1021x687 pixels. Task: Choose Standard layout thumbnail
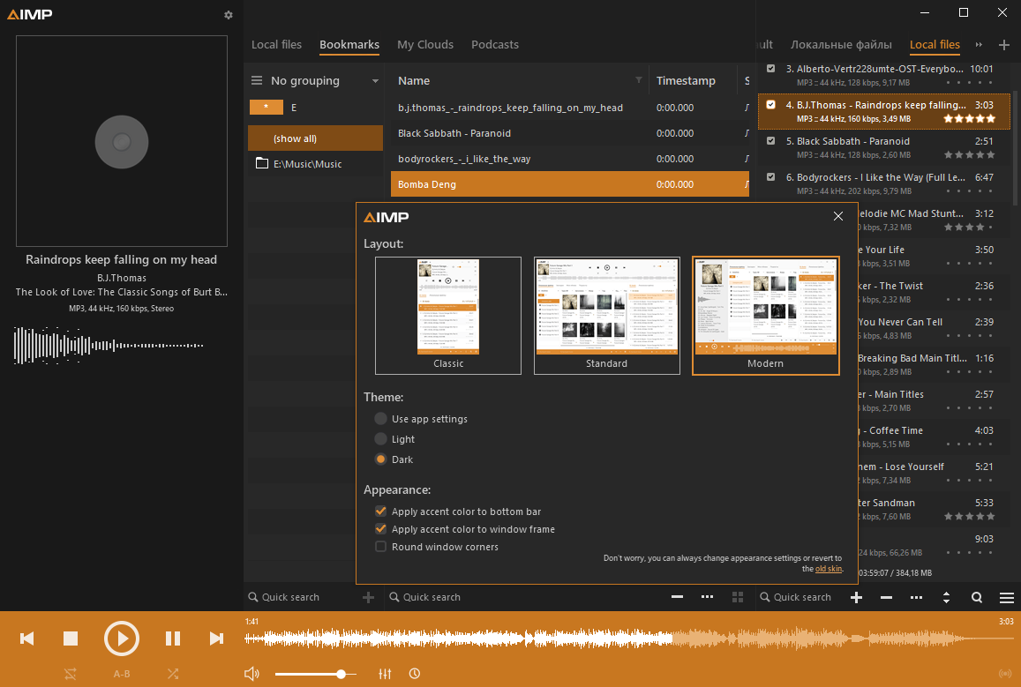tap(607, 316)
